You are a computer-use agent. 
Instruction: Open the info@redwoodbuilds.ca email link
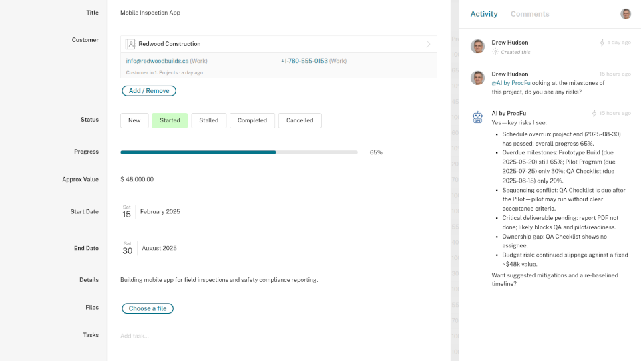(157, 61)
